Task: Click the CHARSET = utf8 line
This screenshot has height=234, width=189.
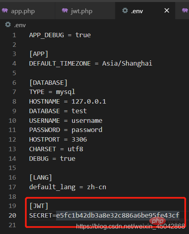Action: coord(56,149)
